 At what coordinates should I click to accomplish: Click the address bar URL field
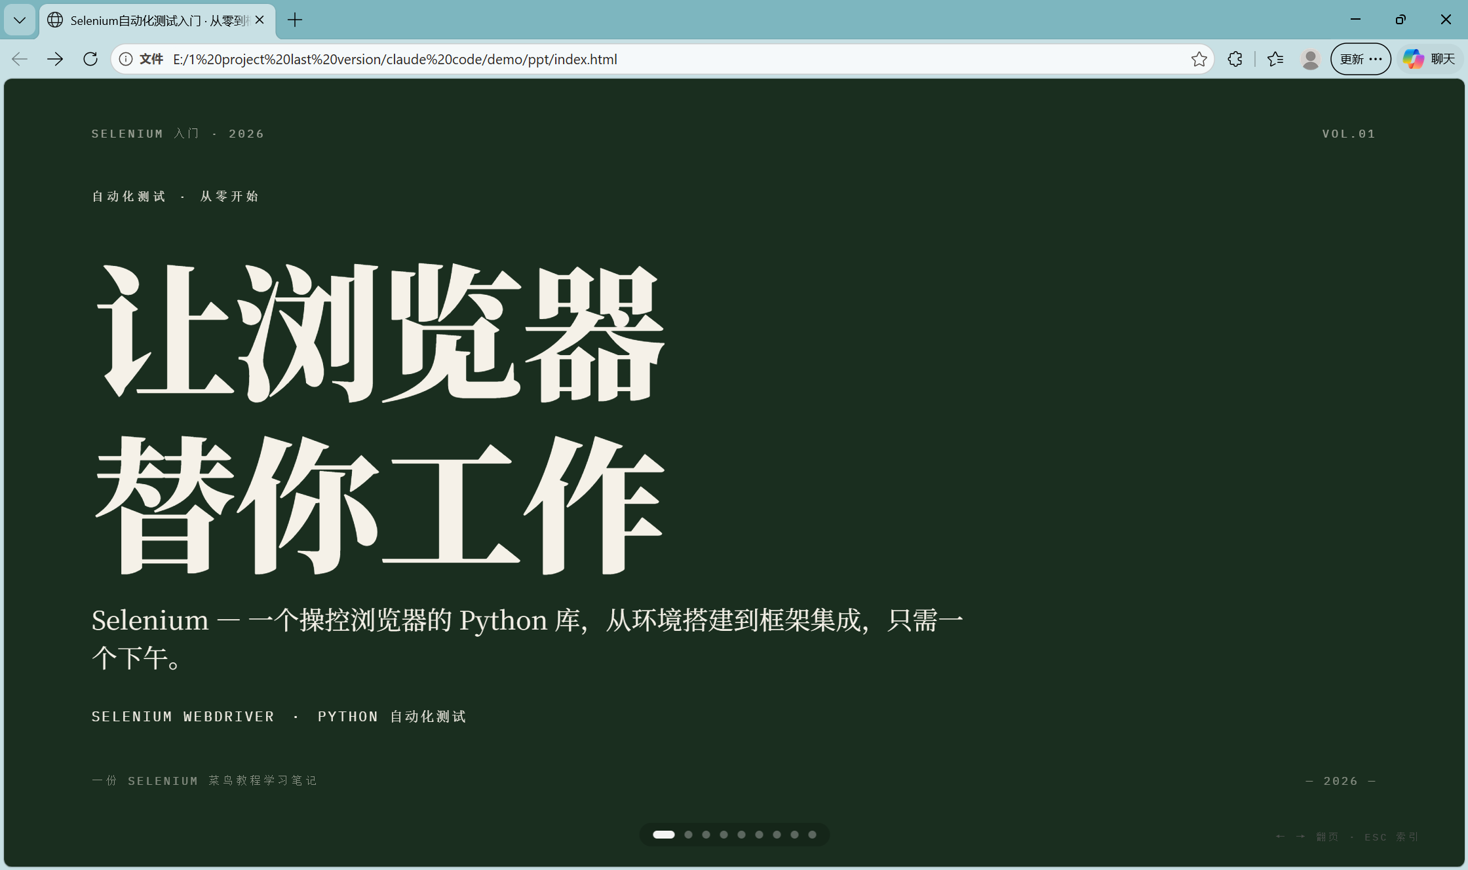(x=662, y=59)
